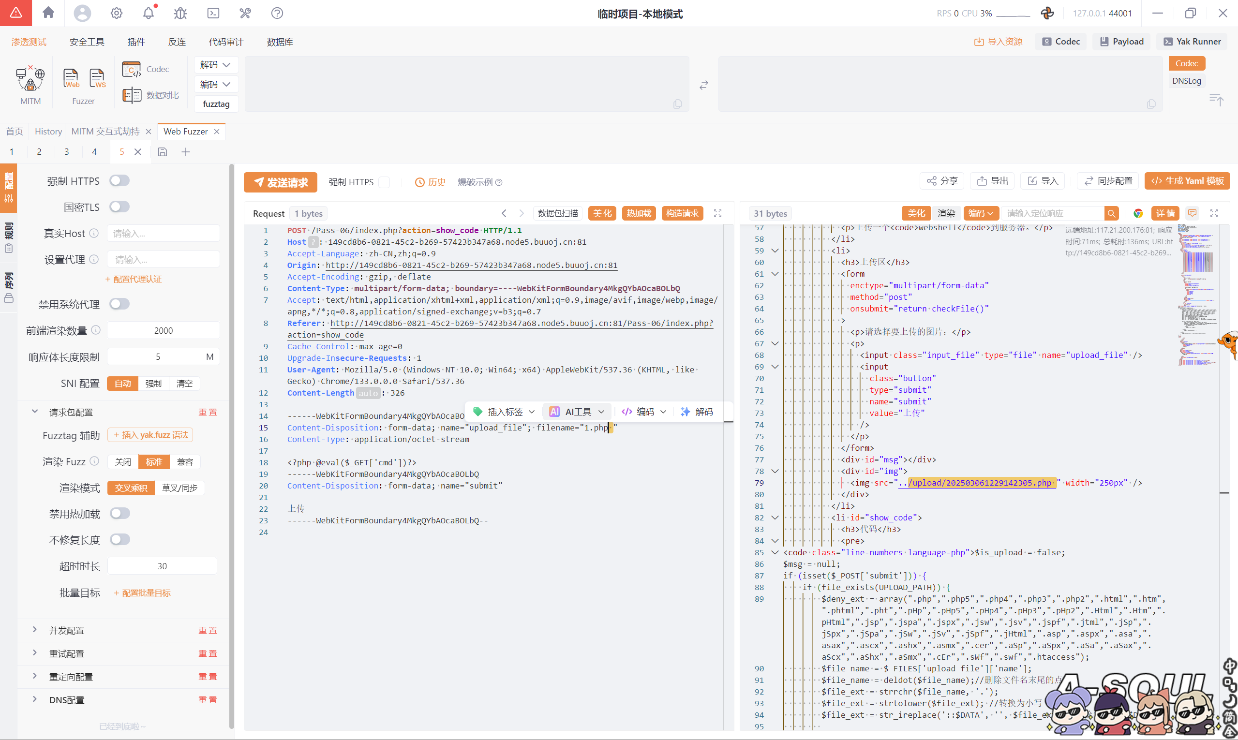Click the 发送请求 send button
The width and height of the screenshot is (1238, 740).
point(280,182)
